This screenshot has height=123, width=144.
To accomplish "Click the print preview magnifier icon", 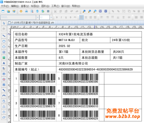I will tap(32, 11).
